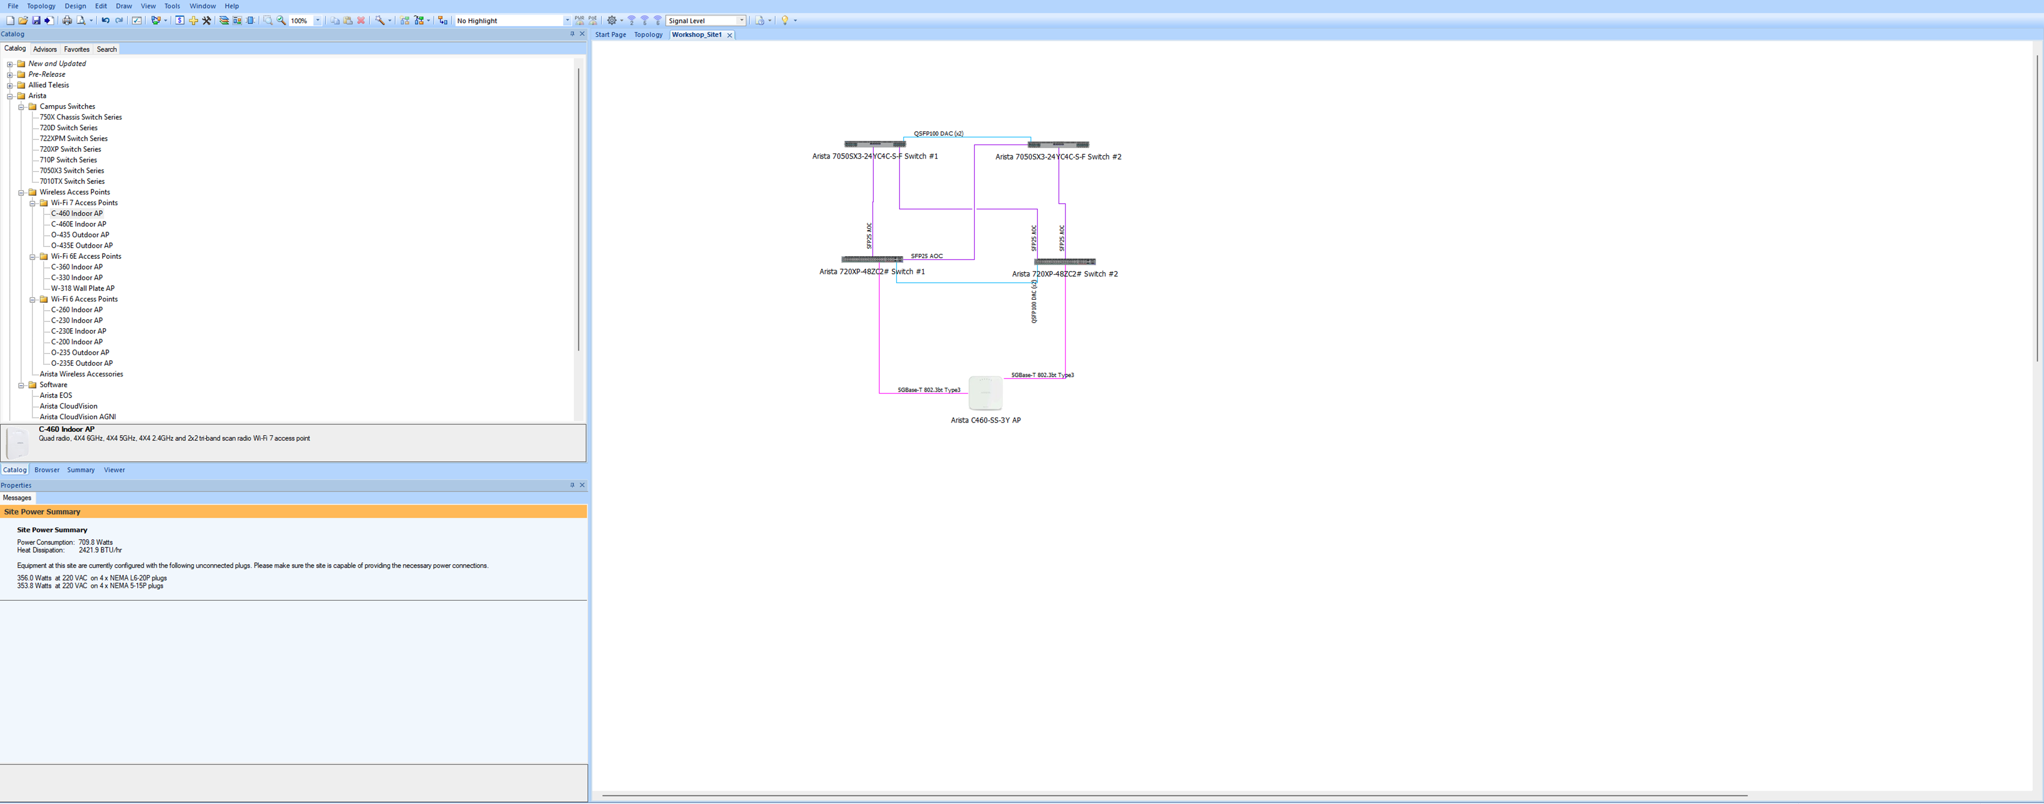This screenshot has width=2044, height=804.
Task: Click the Arista C460-SS-3Y AP device
Action: coord(985,393)
